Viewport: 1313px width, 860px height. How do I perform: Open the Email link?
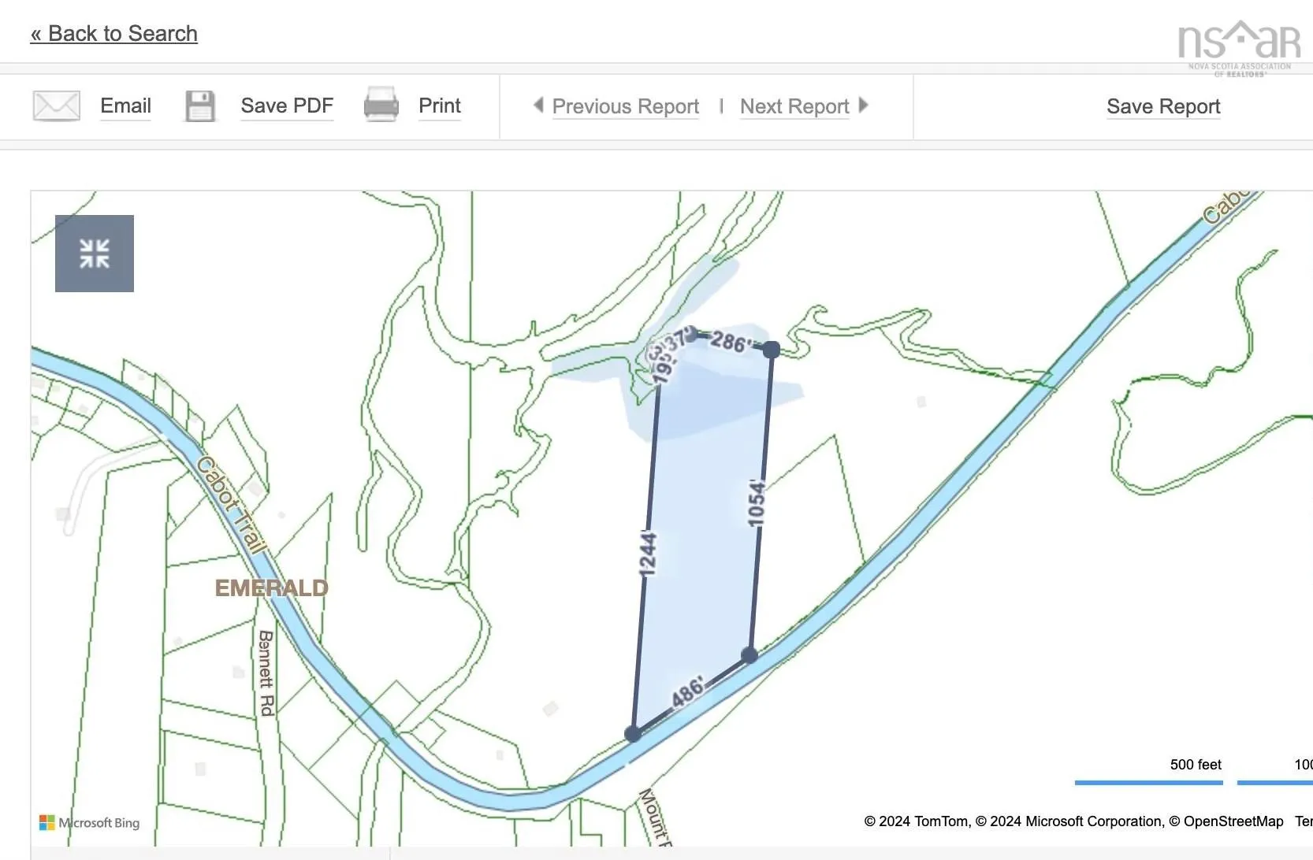[x=125, y=106]
